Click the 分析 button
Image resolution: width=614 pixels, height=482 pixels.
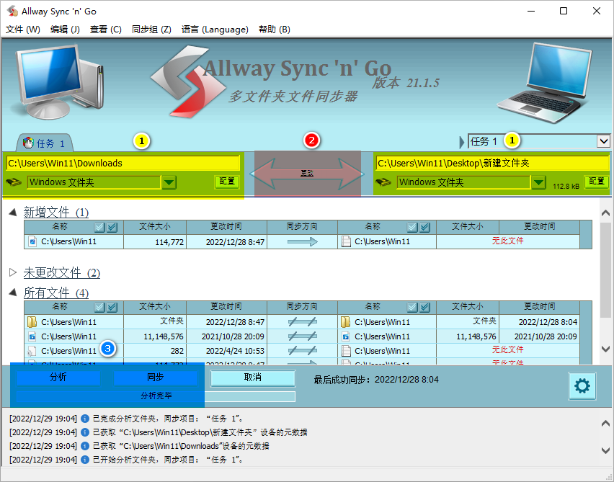(x=58, y=378)
